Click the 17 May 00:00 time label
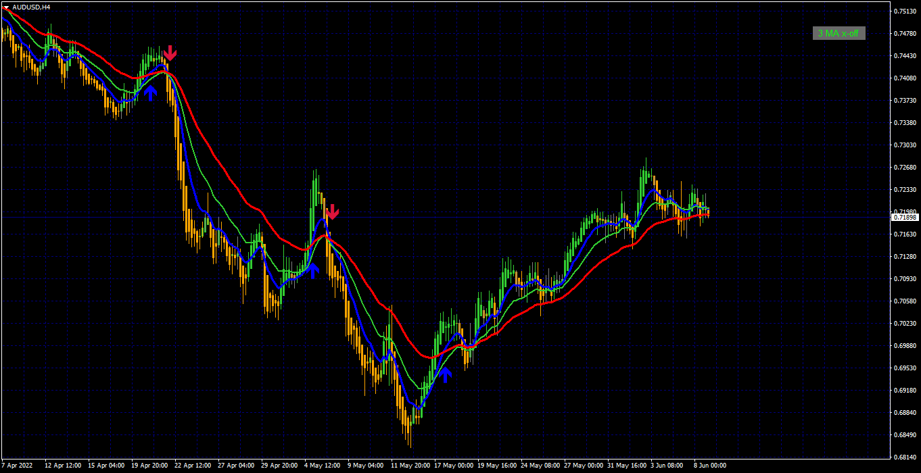 (x=452, y=466)
